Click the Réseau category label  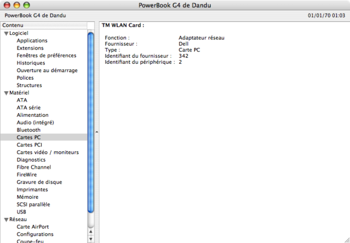(x=18, y=220)
